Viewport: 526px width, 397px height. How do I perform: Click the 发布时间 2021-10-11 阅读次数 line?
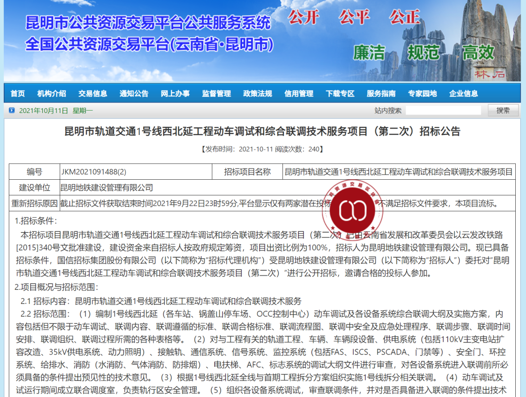tap(263, 149)
